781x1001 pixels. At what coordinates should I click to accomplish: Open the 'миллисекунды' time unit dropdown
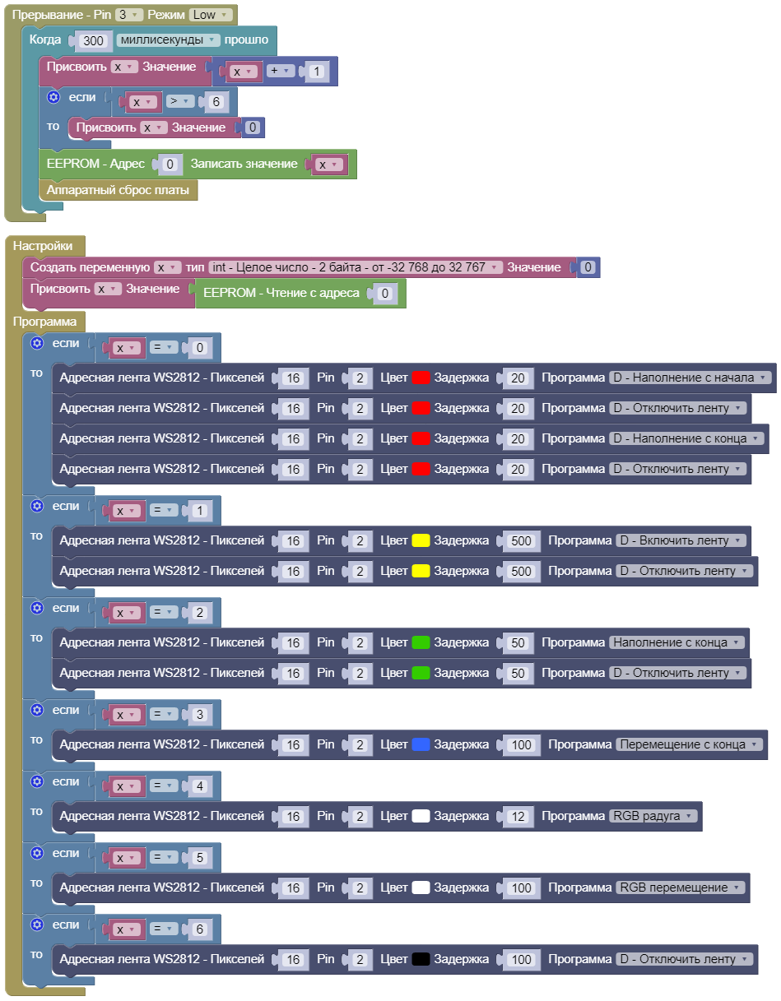coord(169,39)
